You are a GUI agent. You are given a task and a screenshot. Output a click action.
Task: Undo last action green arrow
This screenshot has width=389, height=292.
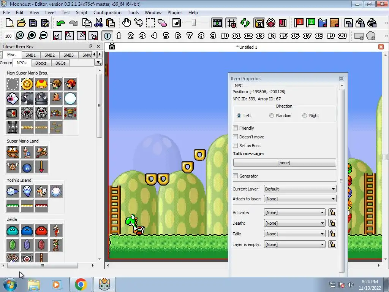[x=60, y=23]
